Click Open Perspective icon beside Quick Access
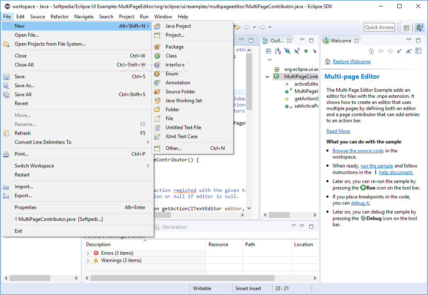This screenshot has width=428, height=295. point(407,27)
